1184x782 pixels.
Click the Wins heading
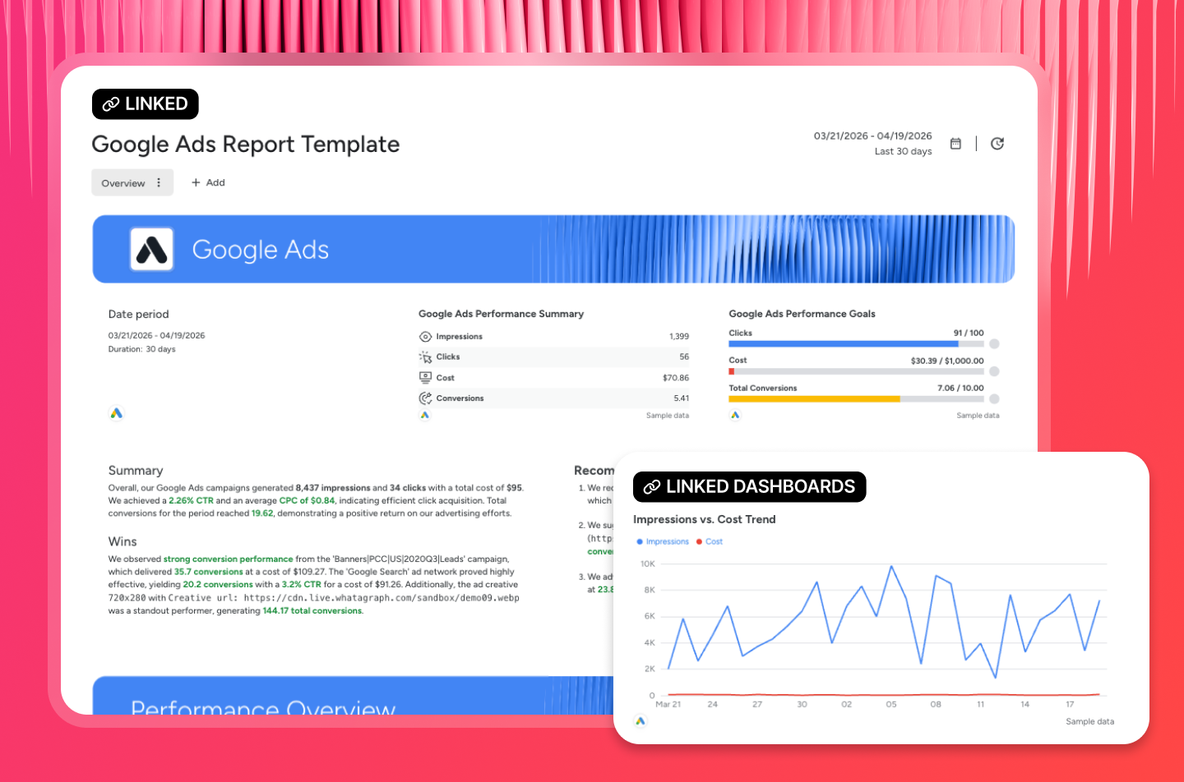point(123,541)
